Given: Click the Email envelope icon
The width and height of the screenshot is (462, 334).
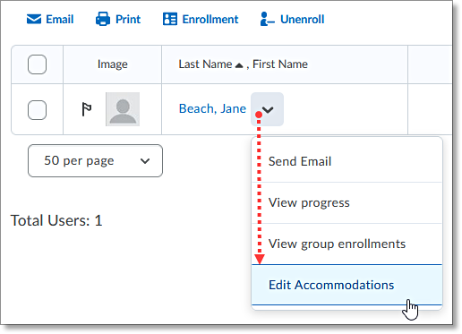Looking at the screenshot, I should point(34,19).
